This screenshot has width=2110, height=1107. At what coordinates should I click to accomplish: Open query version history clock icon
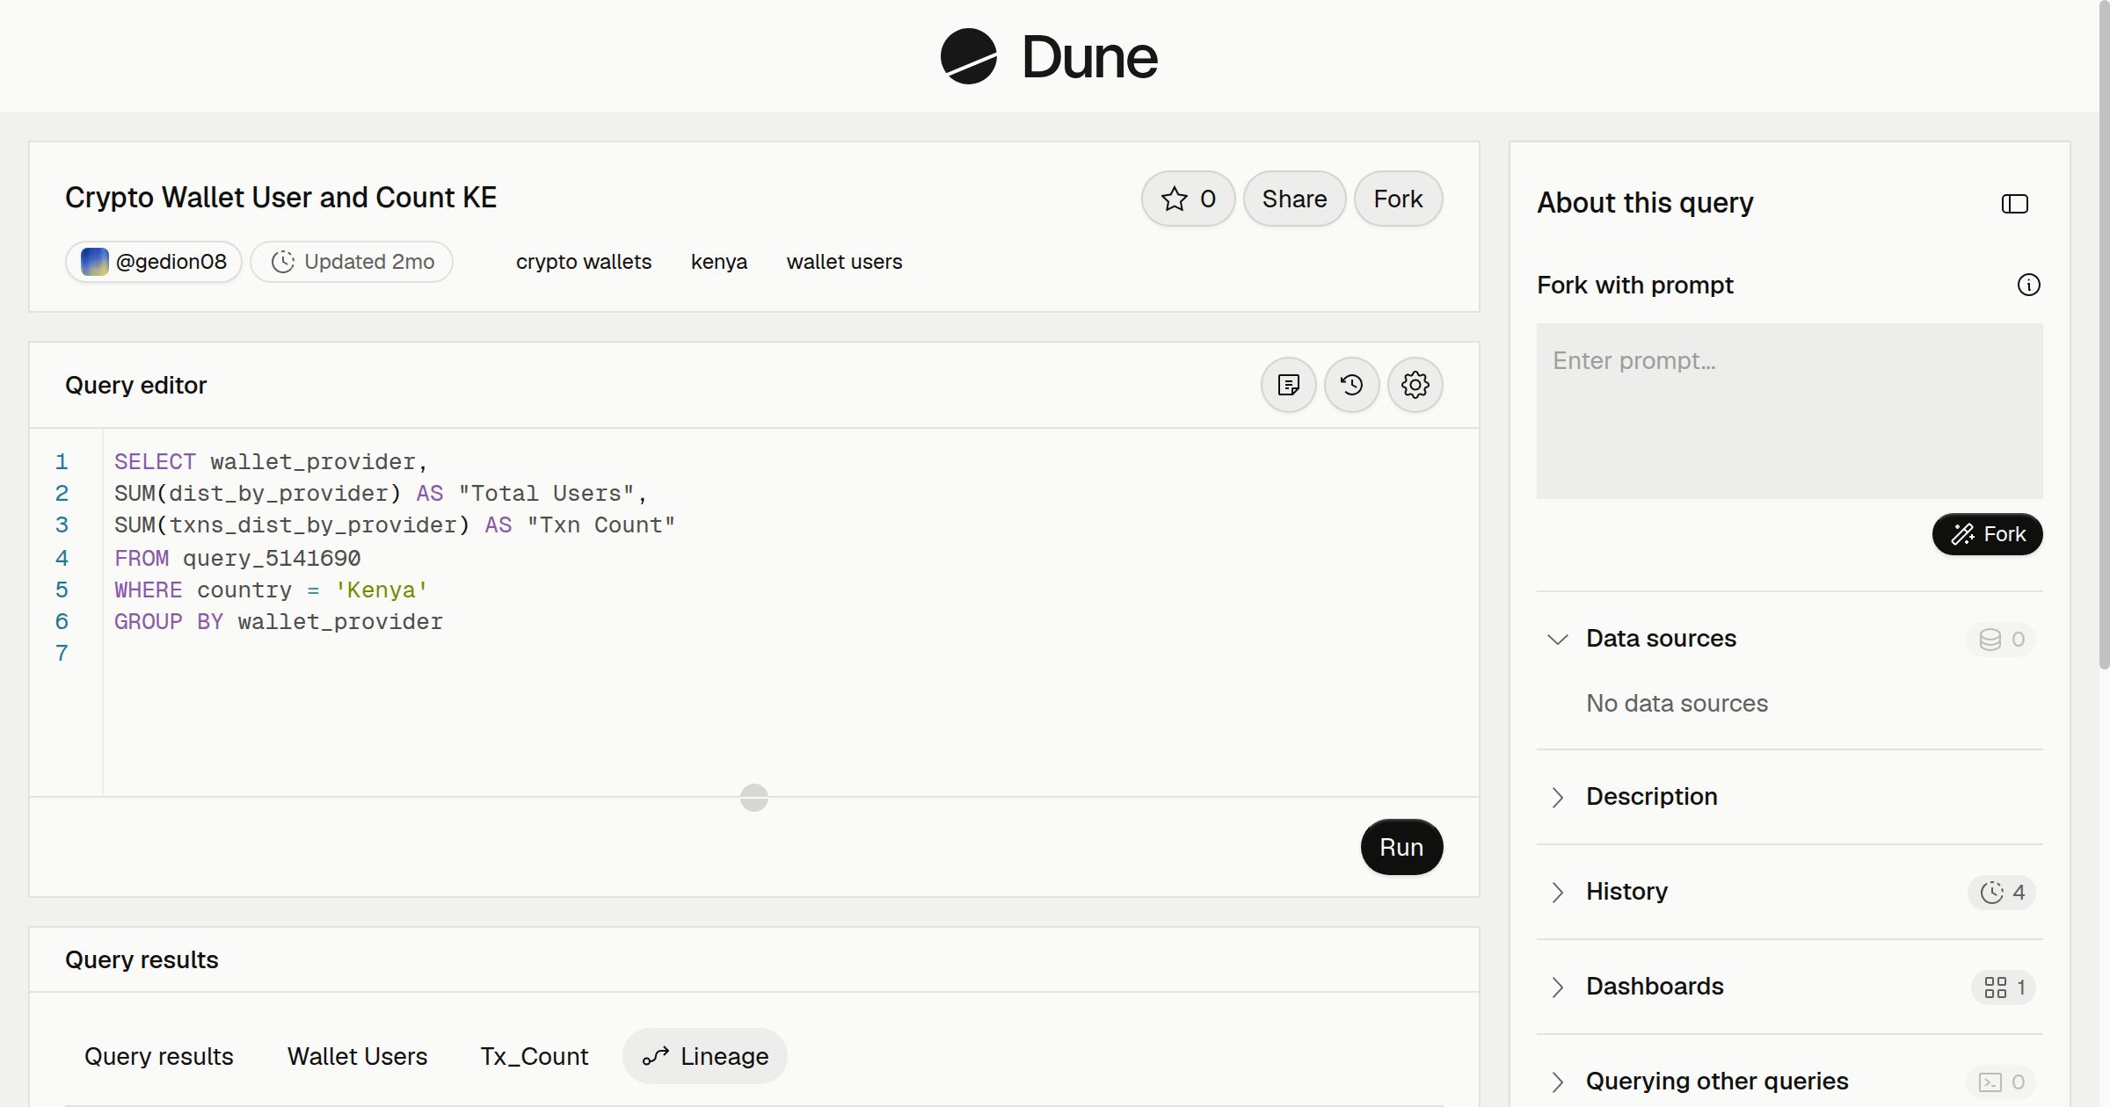(x=1351, y=385)
